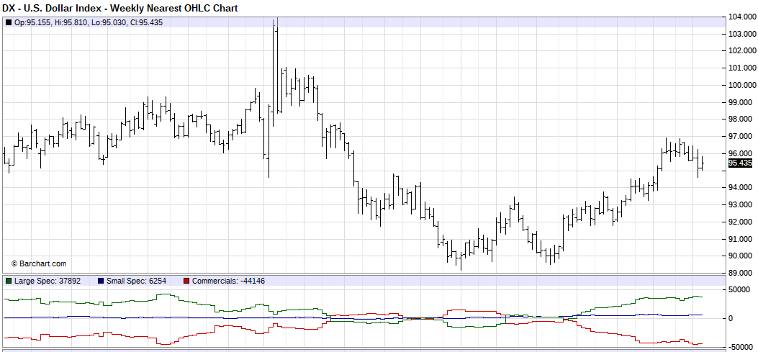
Task: Click the black OHLC legend square
Action: point(9,22)
